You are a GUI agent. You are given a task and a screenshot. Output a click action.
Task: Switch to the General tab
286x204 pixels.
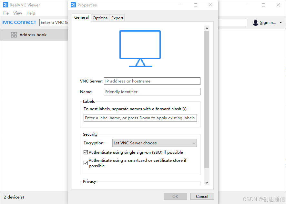click(x=81, y=17)
